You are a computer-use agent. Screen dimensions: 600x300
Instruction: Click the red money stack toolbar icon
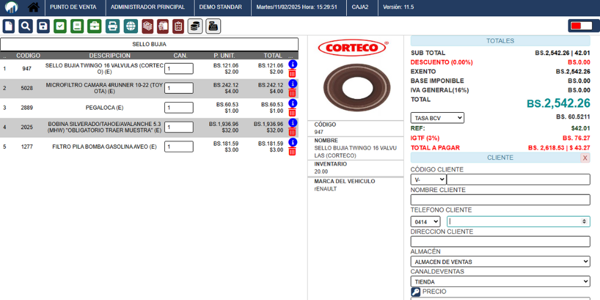pyautogui.click(x=148, y=26)
